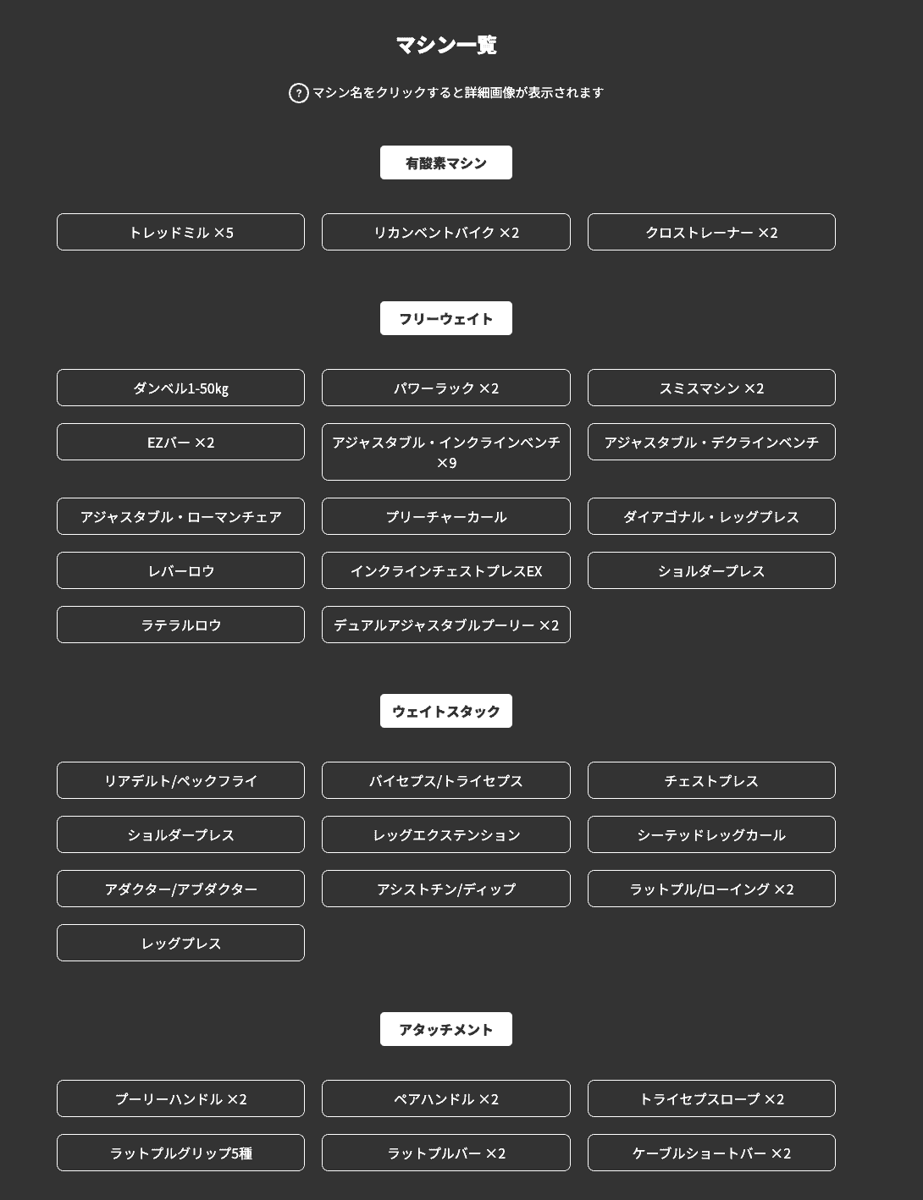Viewport: 923px width, 1200px height.
Task: Select the スミスマシン ×2 button
Action: [711, 388]
